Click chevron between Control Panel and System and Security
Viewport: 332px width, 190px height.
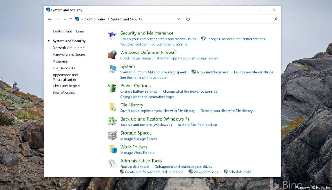point(108,19)
